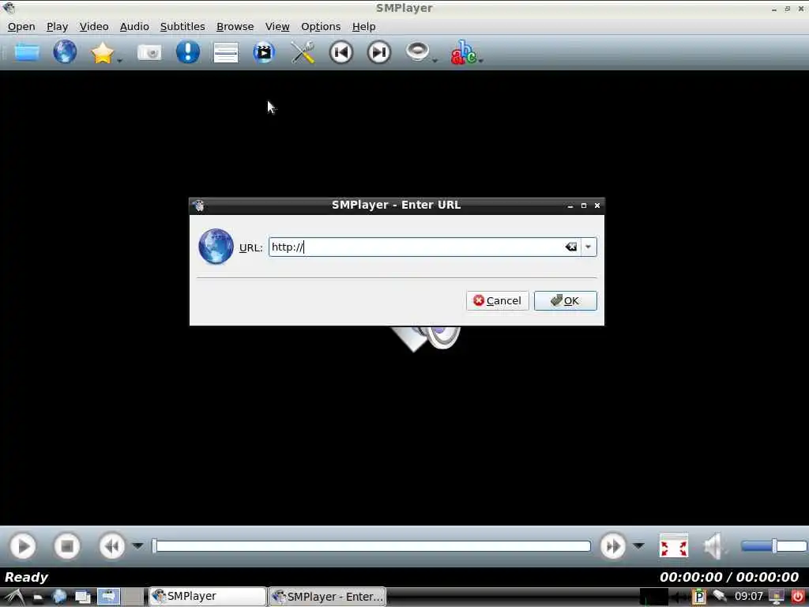Focus the URL text input field

coord(416,247)
